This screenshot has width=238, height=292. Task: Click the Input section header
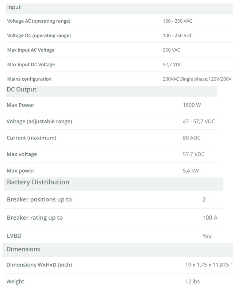tap(14, 7)
